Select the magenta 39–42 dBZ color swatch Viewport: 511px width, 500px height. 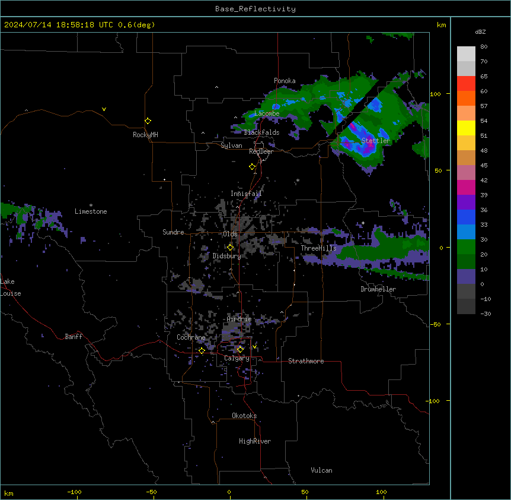pos(466,187)
